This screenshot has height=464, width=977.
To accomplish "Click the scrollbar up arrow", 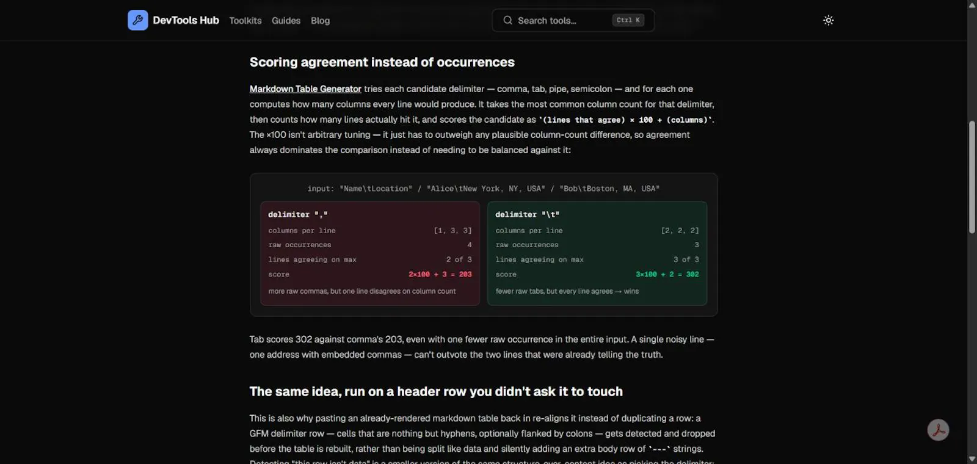I will tap(972, 5).
